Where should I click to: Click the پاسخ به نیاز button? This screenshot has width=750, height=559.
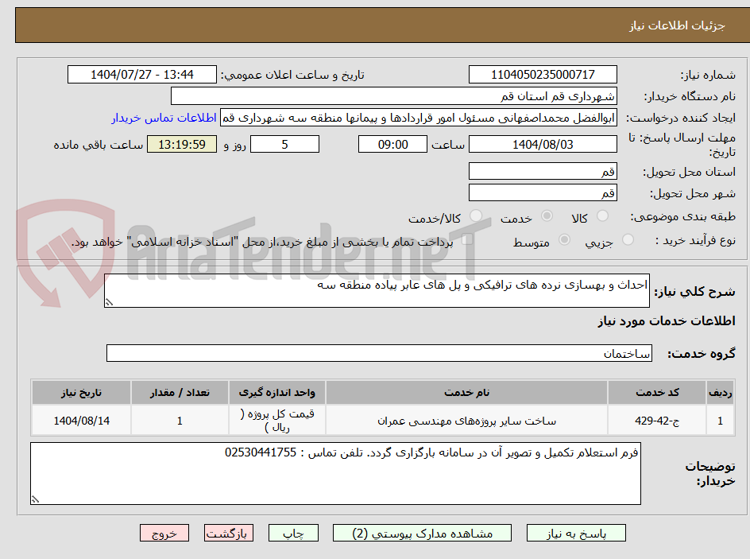[576, 533]
